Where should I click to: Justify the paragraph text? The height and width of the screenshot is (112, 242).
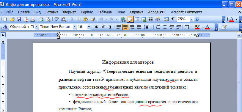point(139,27)
